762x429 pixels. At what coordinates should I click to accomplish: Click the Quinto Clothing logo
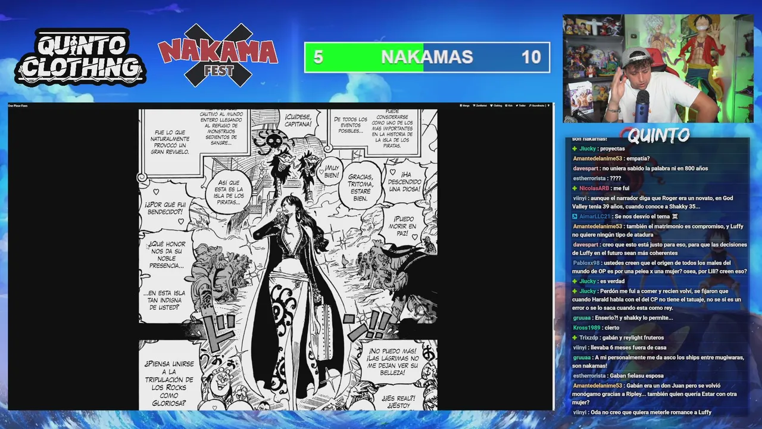[80, 57]
